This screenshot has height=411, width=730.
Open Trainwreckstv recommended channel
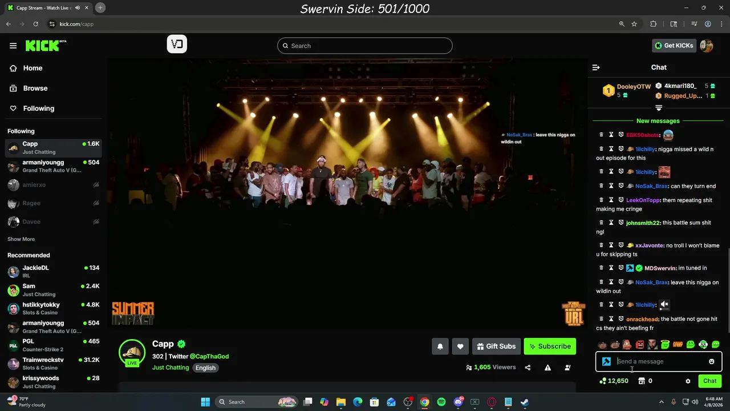click(x=54, y=364)
